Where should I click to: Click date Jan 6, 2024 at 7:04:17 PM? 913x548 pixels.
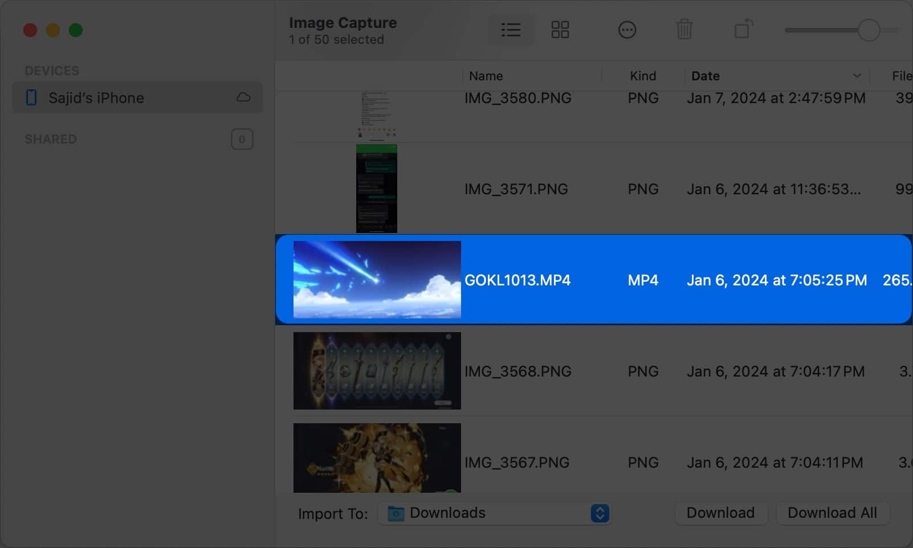pyautogui.click(x=776, y=371)
